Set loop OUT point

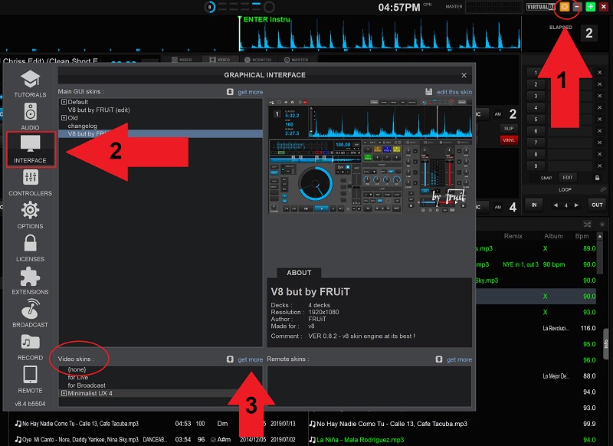pos(597,205)
